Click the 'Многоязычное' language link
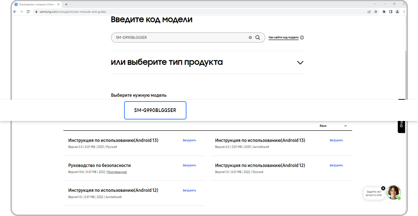 pyautogui.click(x=117, y=172)
